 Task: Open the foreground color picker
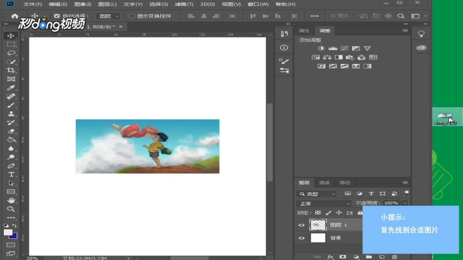click(8, 233)
